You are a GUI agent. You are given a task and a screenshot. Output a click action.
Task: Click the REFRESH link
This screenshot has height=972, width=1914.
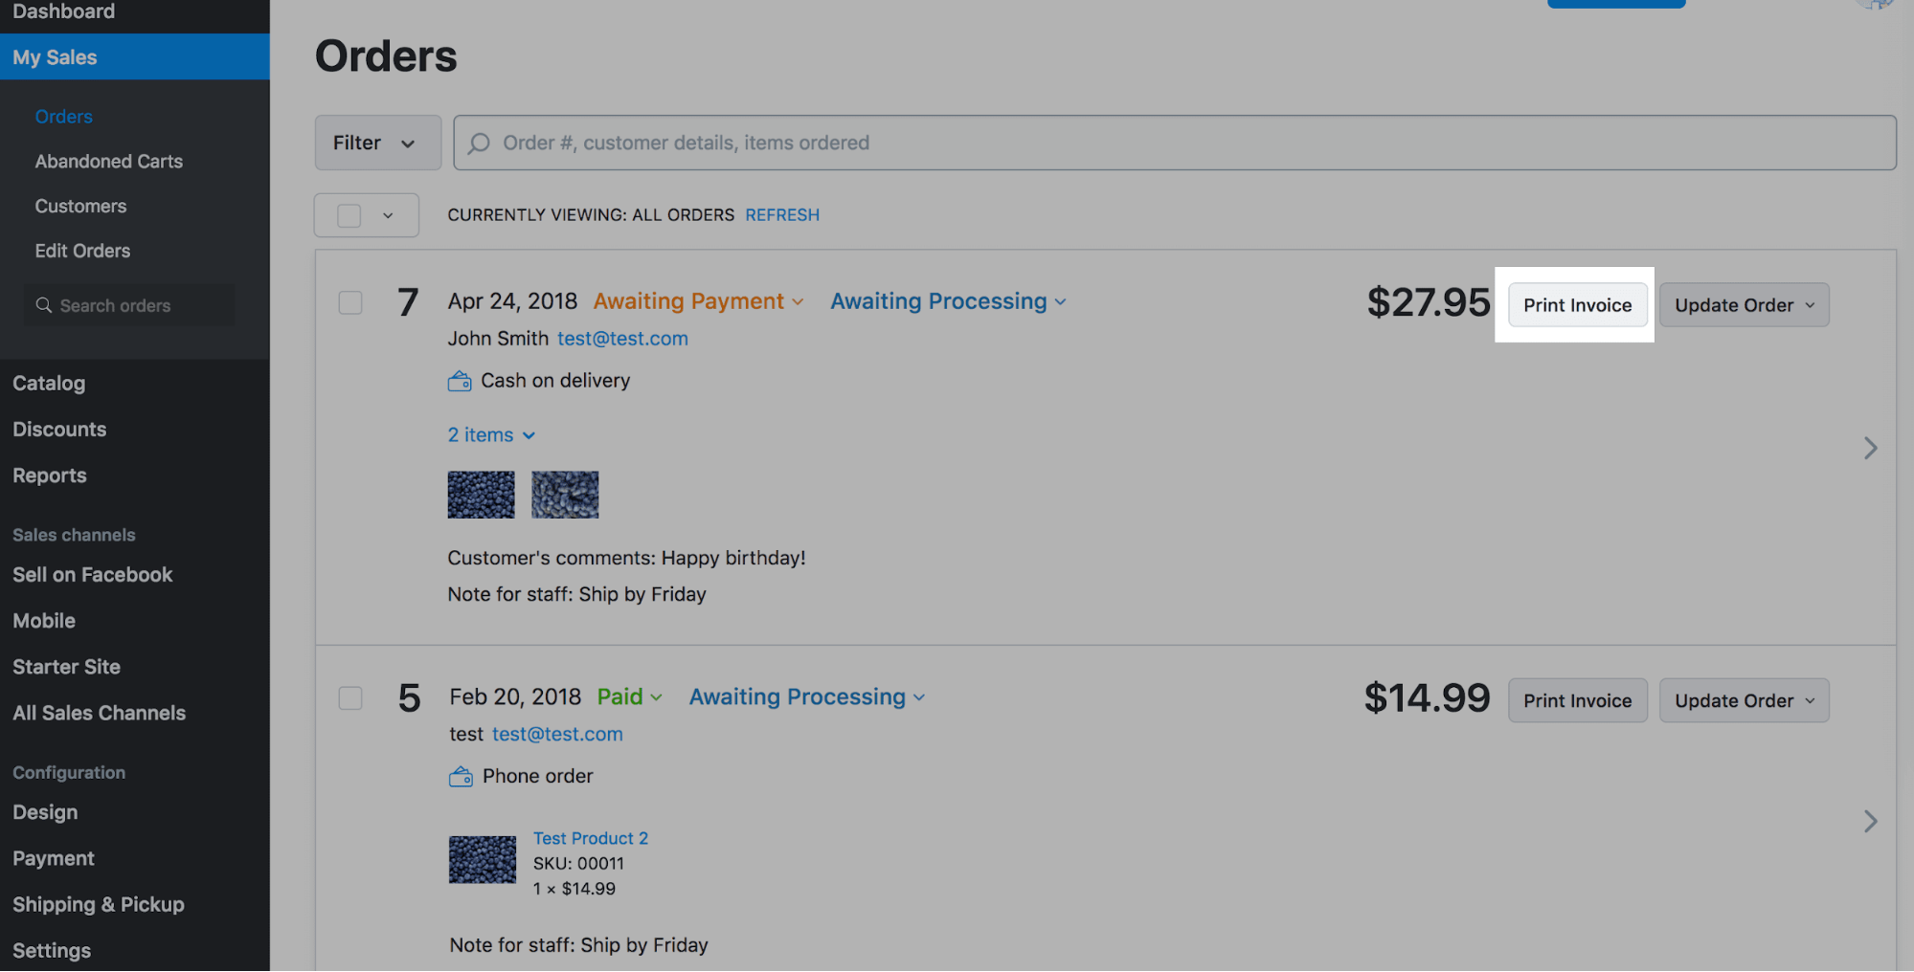click(x=782, y=215)
